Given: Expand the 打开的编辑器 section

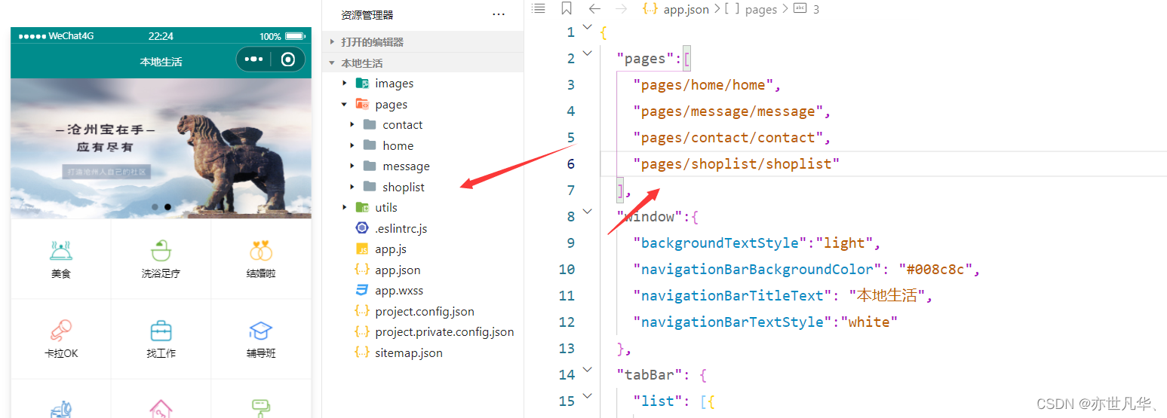Looking at the screenshot, I should point(332,42).
